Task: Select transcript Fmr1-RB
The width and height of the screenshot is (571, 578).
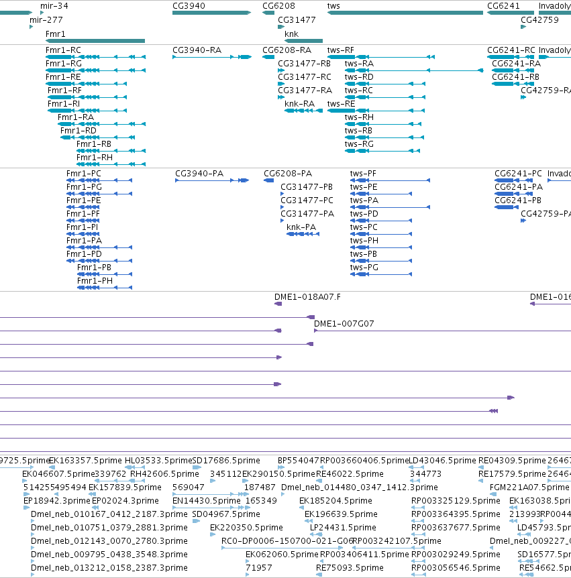Action: pos(111,151)
